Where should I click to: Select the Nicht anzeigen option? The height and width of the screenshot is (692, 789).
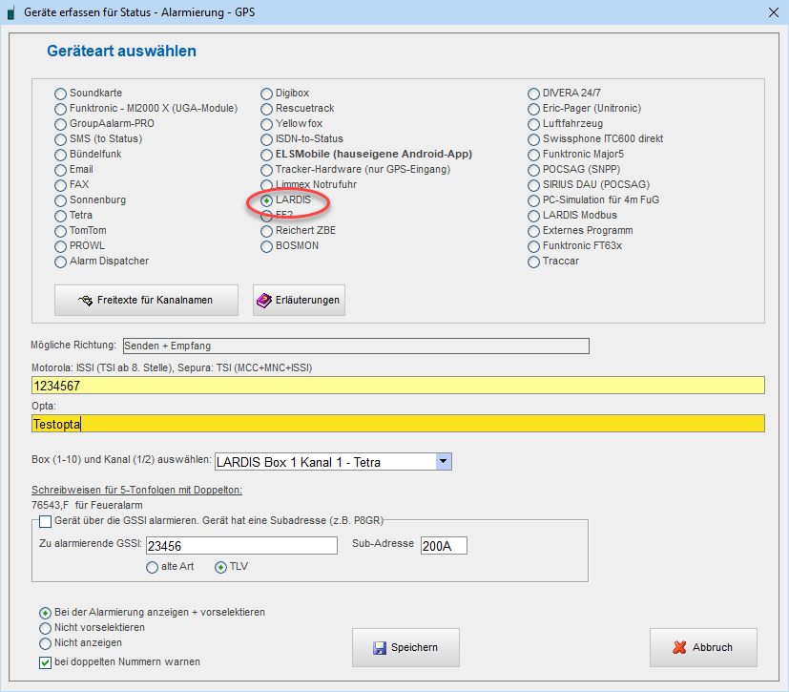pyautogui.click(x=46, y=643)
